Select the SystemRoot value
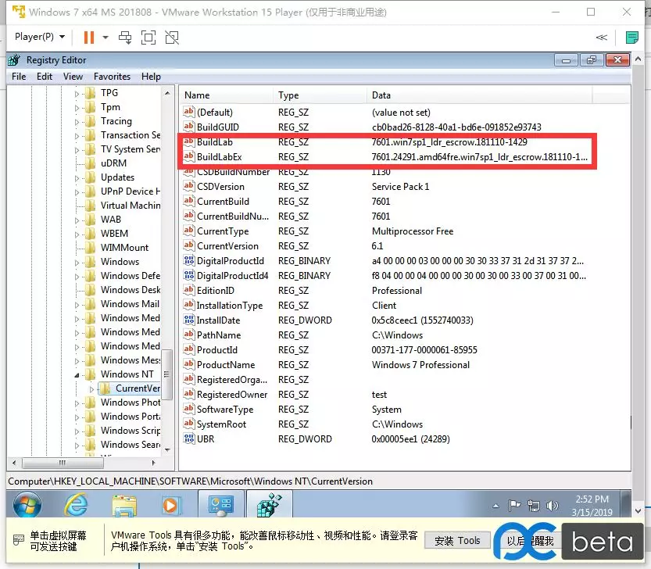Screen dimensions: 651x569 tap(221, 424)
